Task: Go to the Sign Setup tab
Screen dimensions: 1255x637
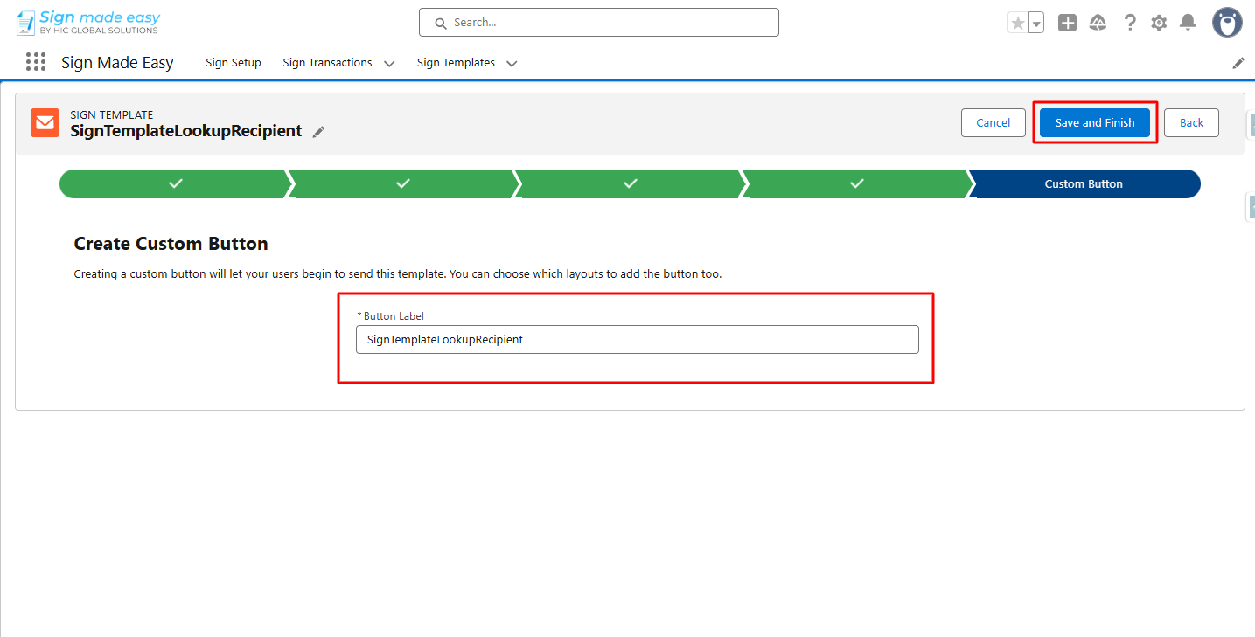Action: tap(234, 63)
